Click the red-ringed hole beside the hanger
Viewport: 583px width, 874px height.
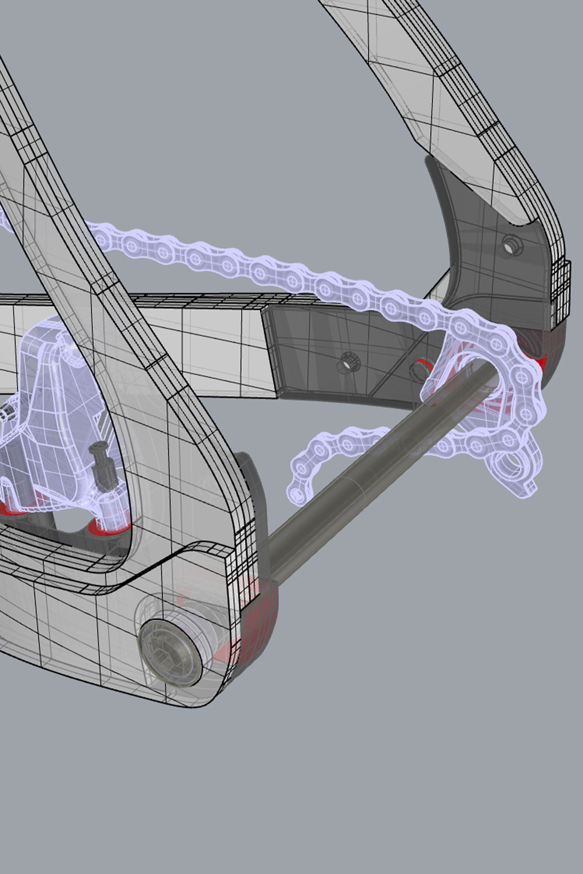point(419,368)
